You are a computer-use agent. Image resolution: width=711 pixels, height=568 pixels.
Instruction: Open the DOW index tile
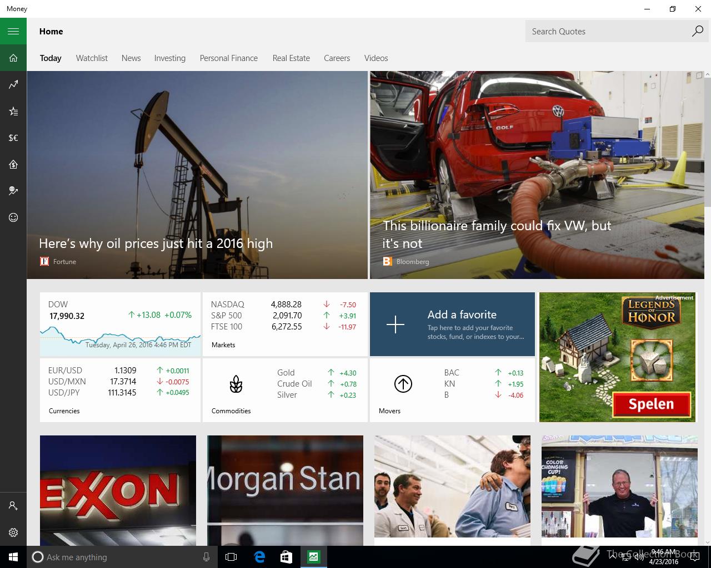(120, 324)
